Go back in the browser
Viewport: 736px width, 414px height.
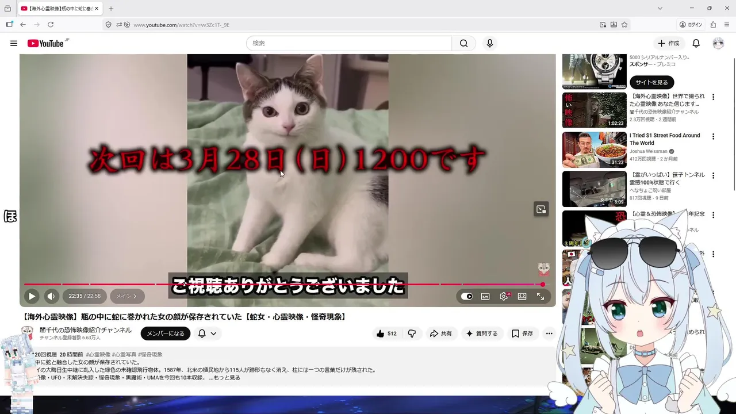click(23, 25)
